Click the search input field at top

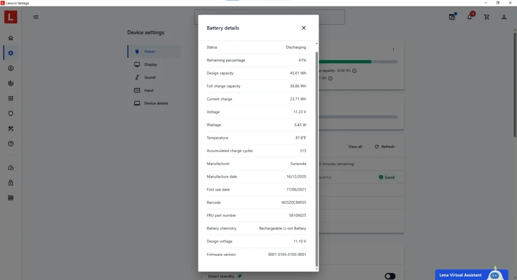coord(270,17)
